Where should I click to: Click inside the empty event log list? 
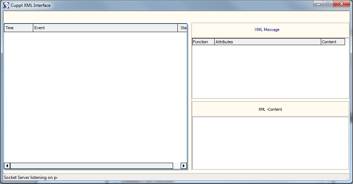[x=95, y=97]
